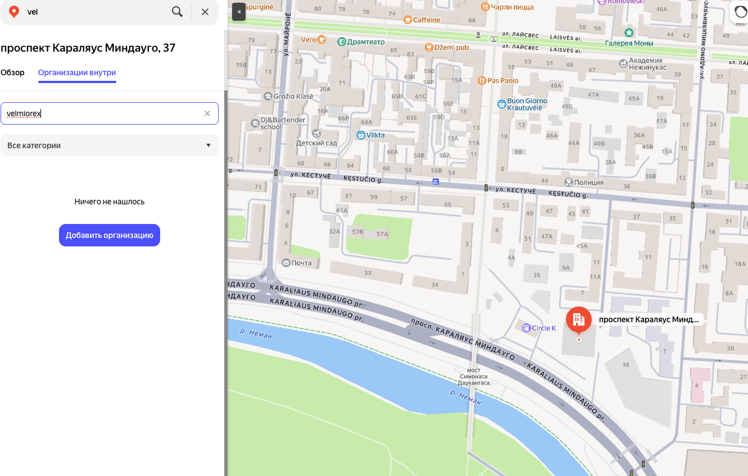Open the Pas Paolo restaurant marker
The image size is (748, 476).
pyautogui.click(x=482, y=81)
